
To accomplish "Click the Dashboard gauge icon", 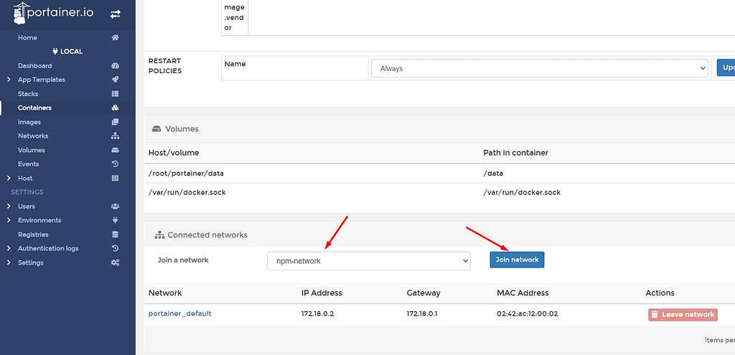I will (115, 66).
